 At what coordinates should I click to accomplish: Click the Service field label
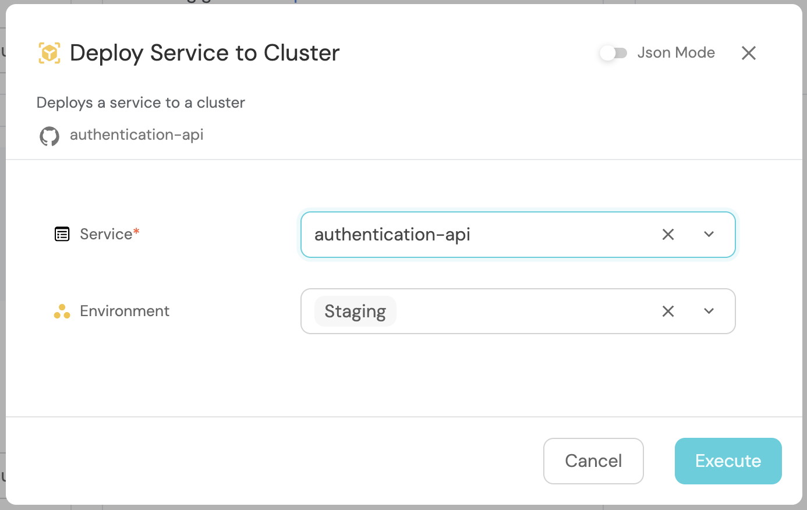(x=106, y=234)
